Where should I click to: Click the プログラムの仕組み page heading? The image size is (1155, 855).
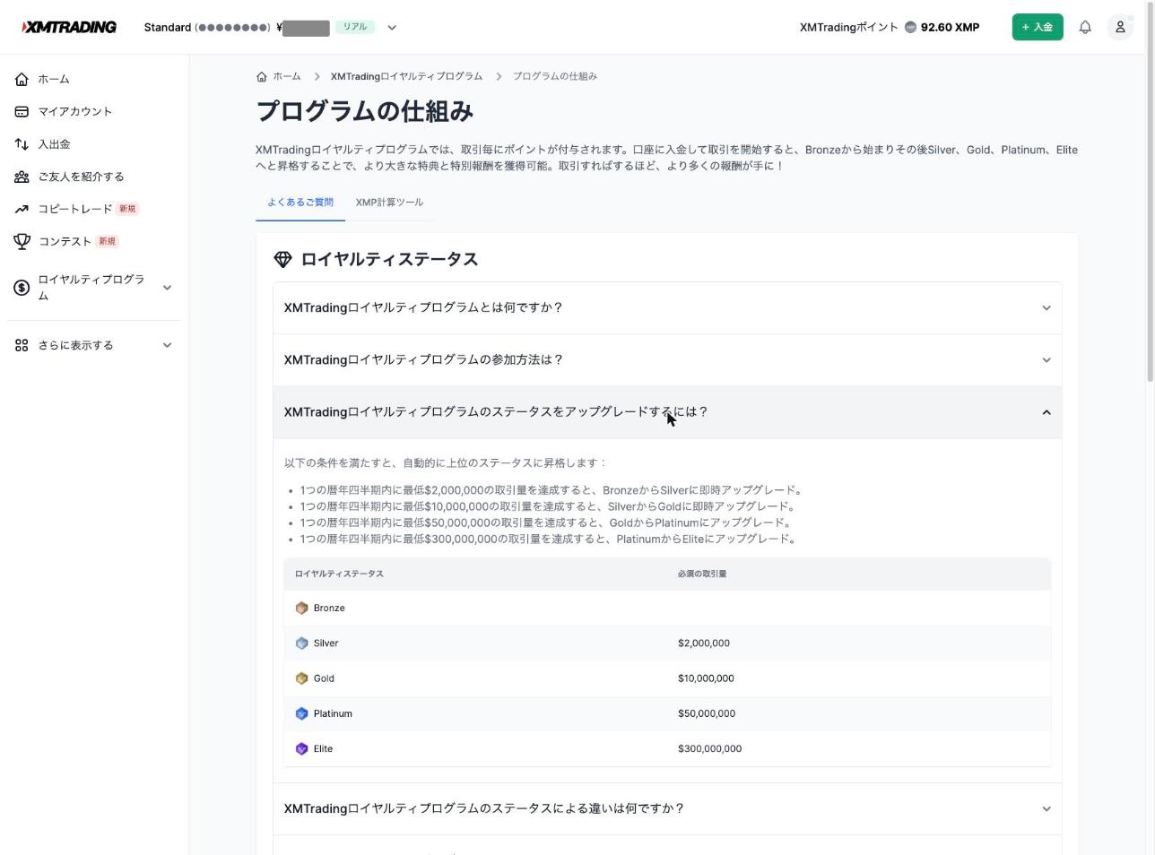[364, 111]
